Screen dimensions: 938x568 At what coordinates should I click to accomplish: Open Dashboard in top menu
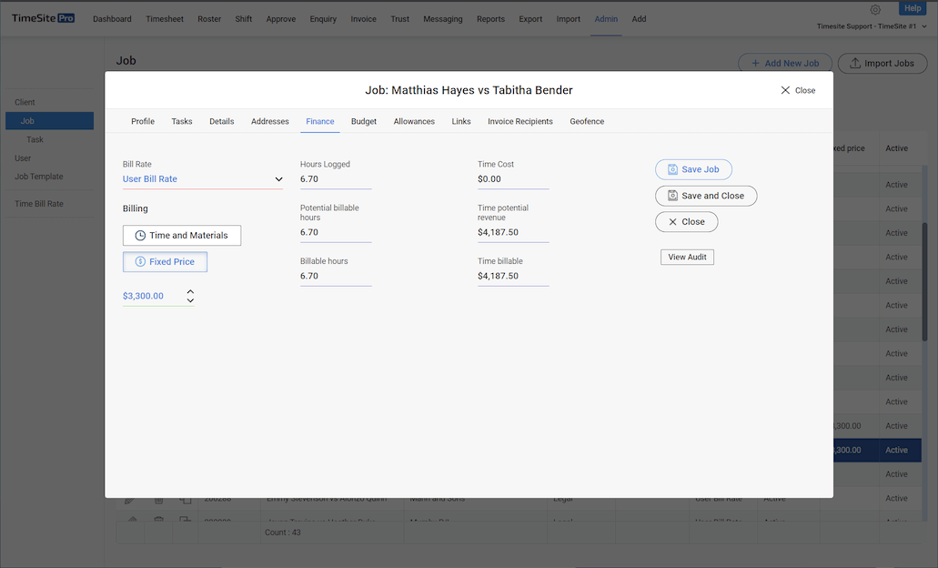(x=112, y=19)
